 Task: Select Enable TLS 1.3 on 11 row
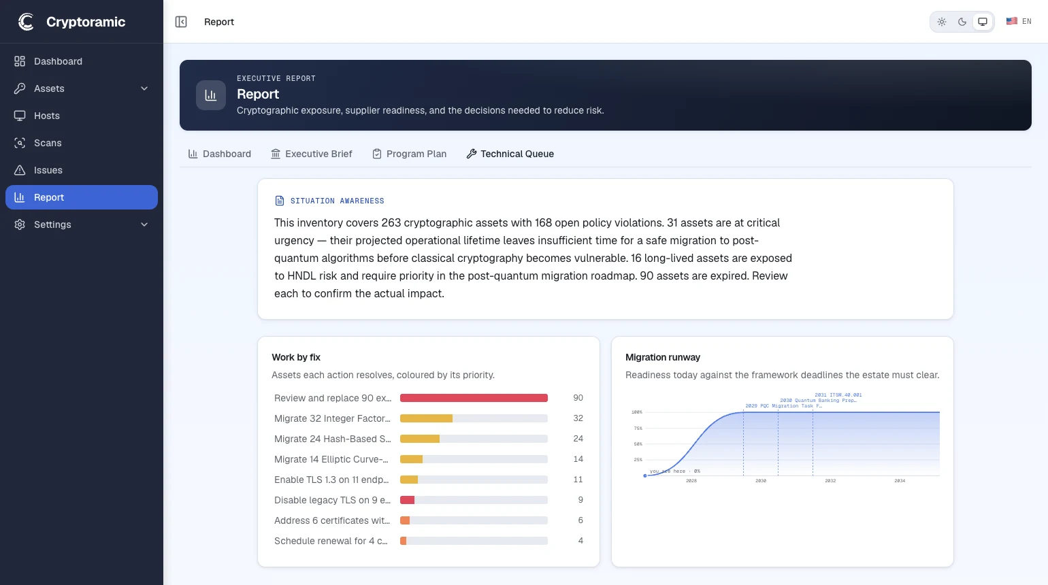429,480
